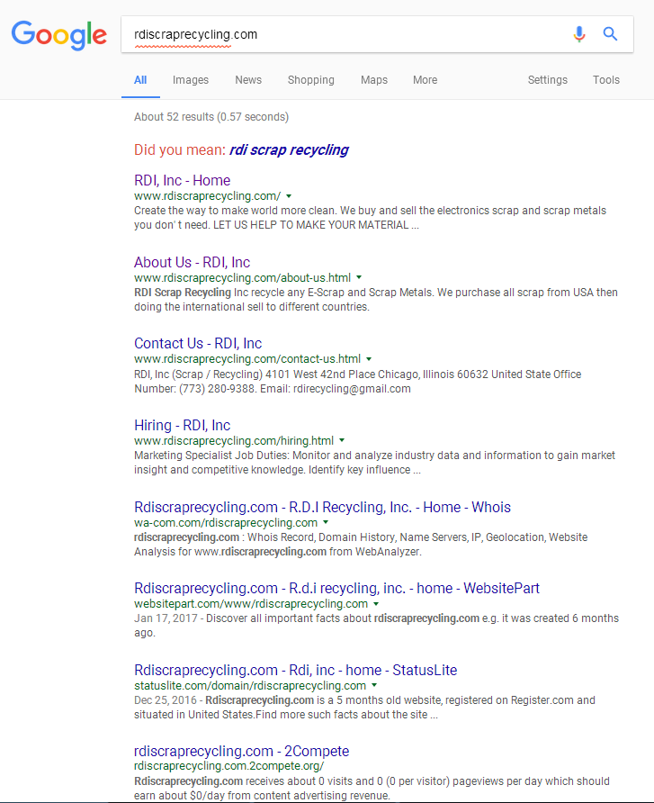This screenshot has width=654, height=803.
Task: Switch to the Images tab
Action: click(x=191, y=80)
